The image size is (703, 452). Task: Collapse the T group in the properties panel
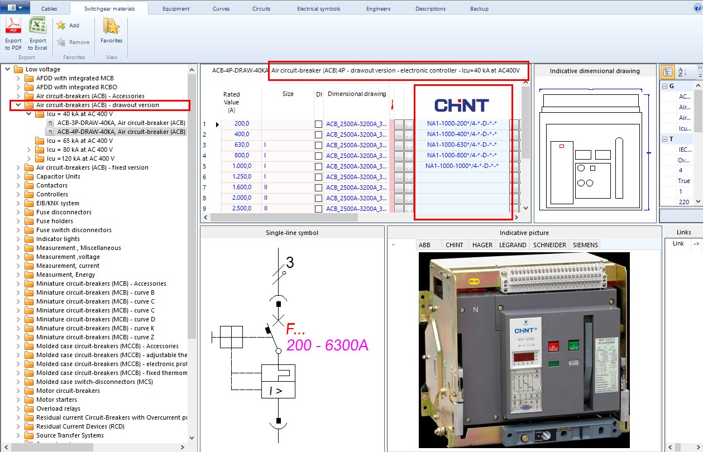click(664, 139)
